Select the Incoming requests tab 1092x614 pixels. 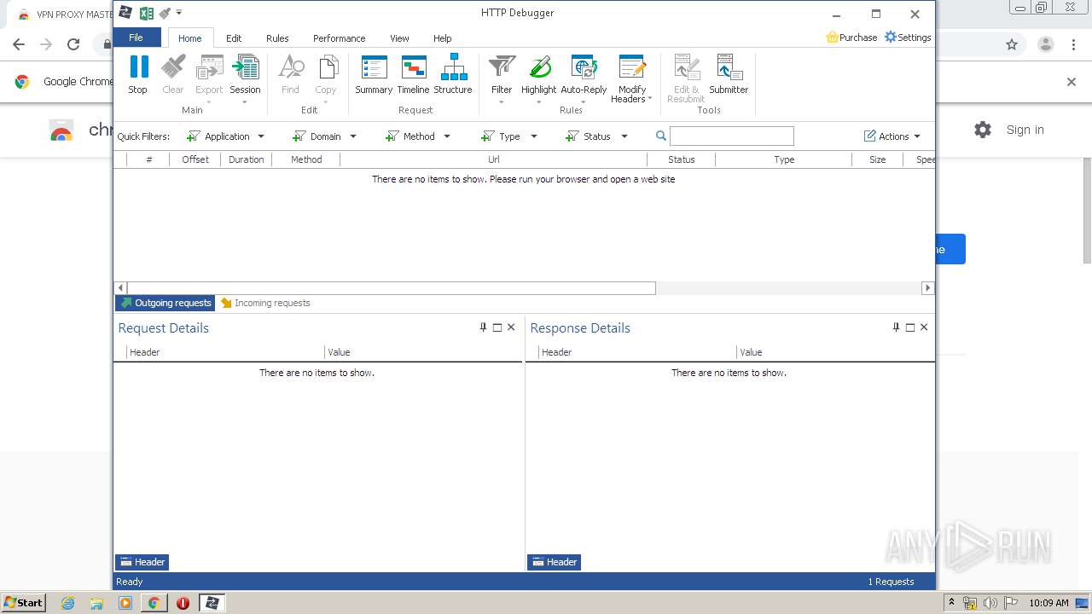point(265,303)
